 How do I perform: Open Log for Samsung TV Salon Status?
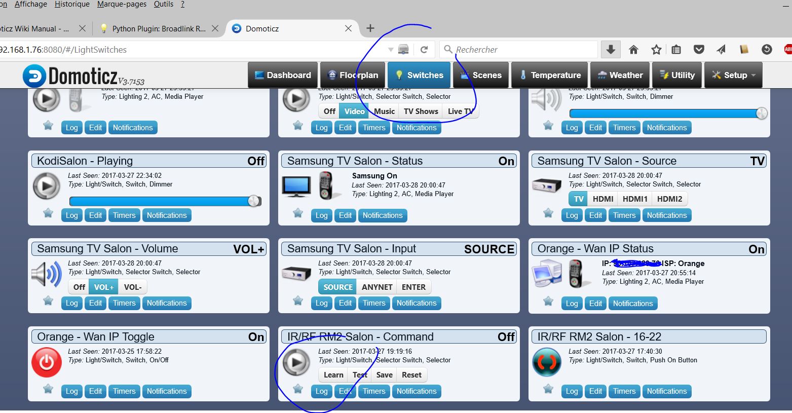322,215
